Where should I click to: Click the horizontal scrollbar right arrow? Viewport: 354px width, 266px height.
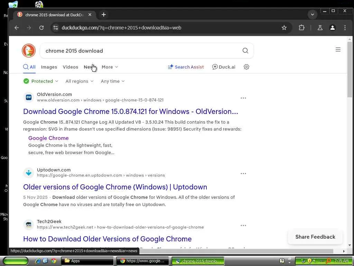point(344,251)
